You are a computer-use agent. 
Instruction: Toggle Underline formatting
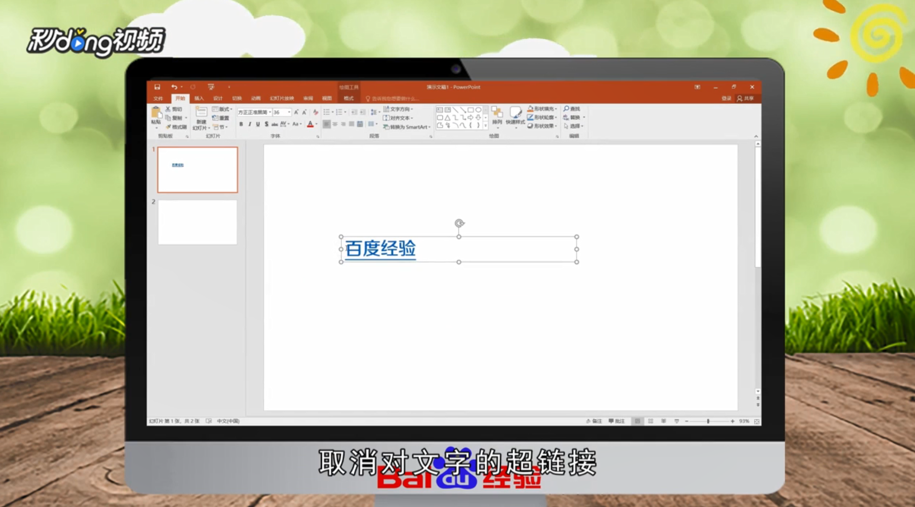pos(258,124)
